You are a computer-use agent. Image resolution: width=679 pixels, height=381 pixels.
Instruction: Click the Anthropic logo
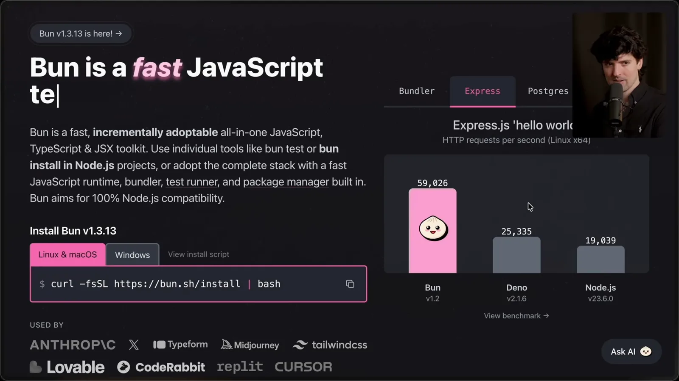click(73, 345)
